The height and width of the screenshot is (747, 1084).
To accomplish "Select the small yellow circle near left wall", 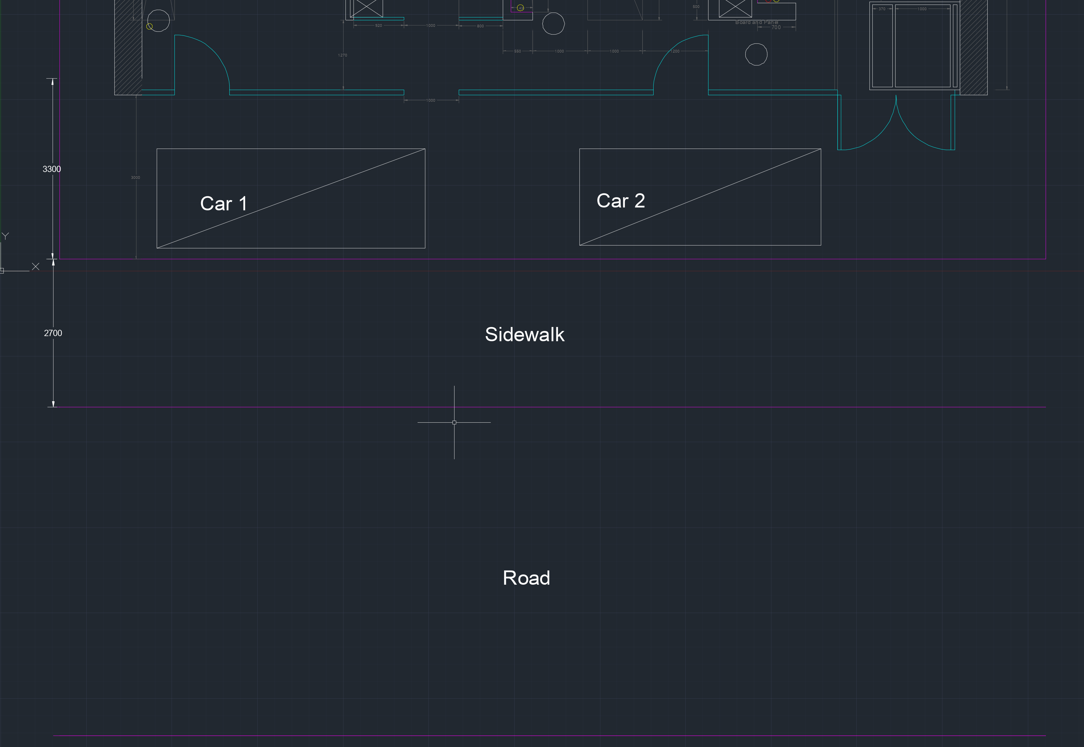I will 149,27.
